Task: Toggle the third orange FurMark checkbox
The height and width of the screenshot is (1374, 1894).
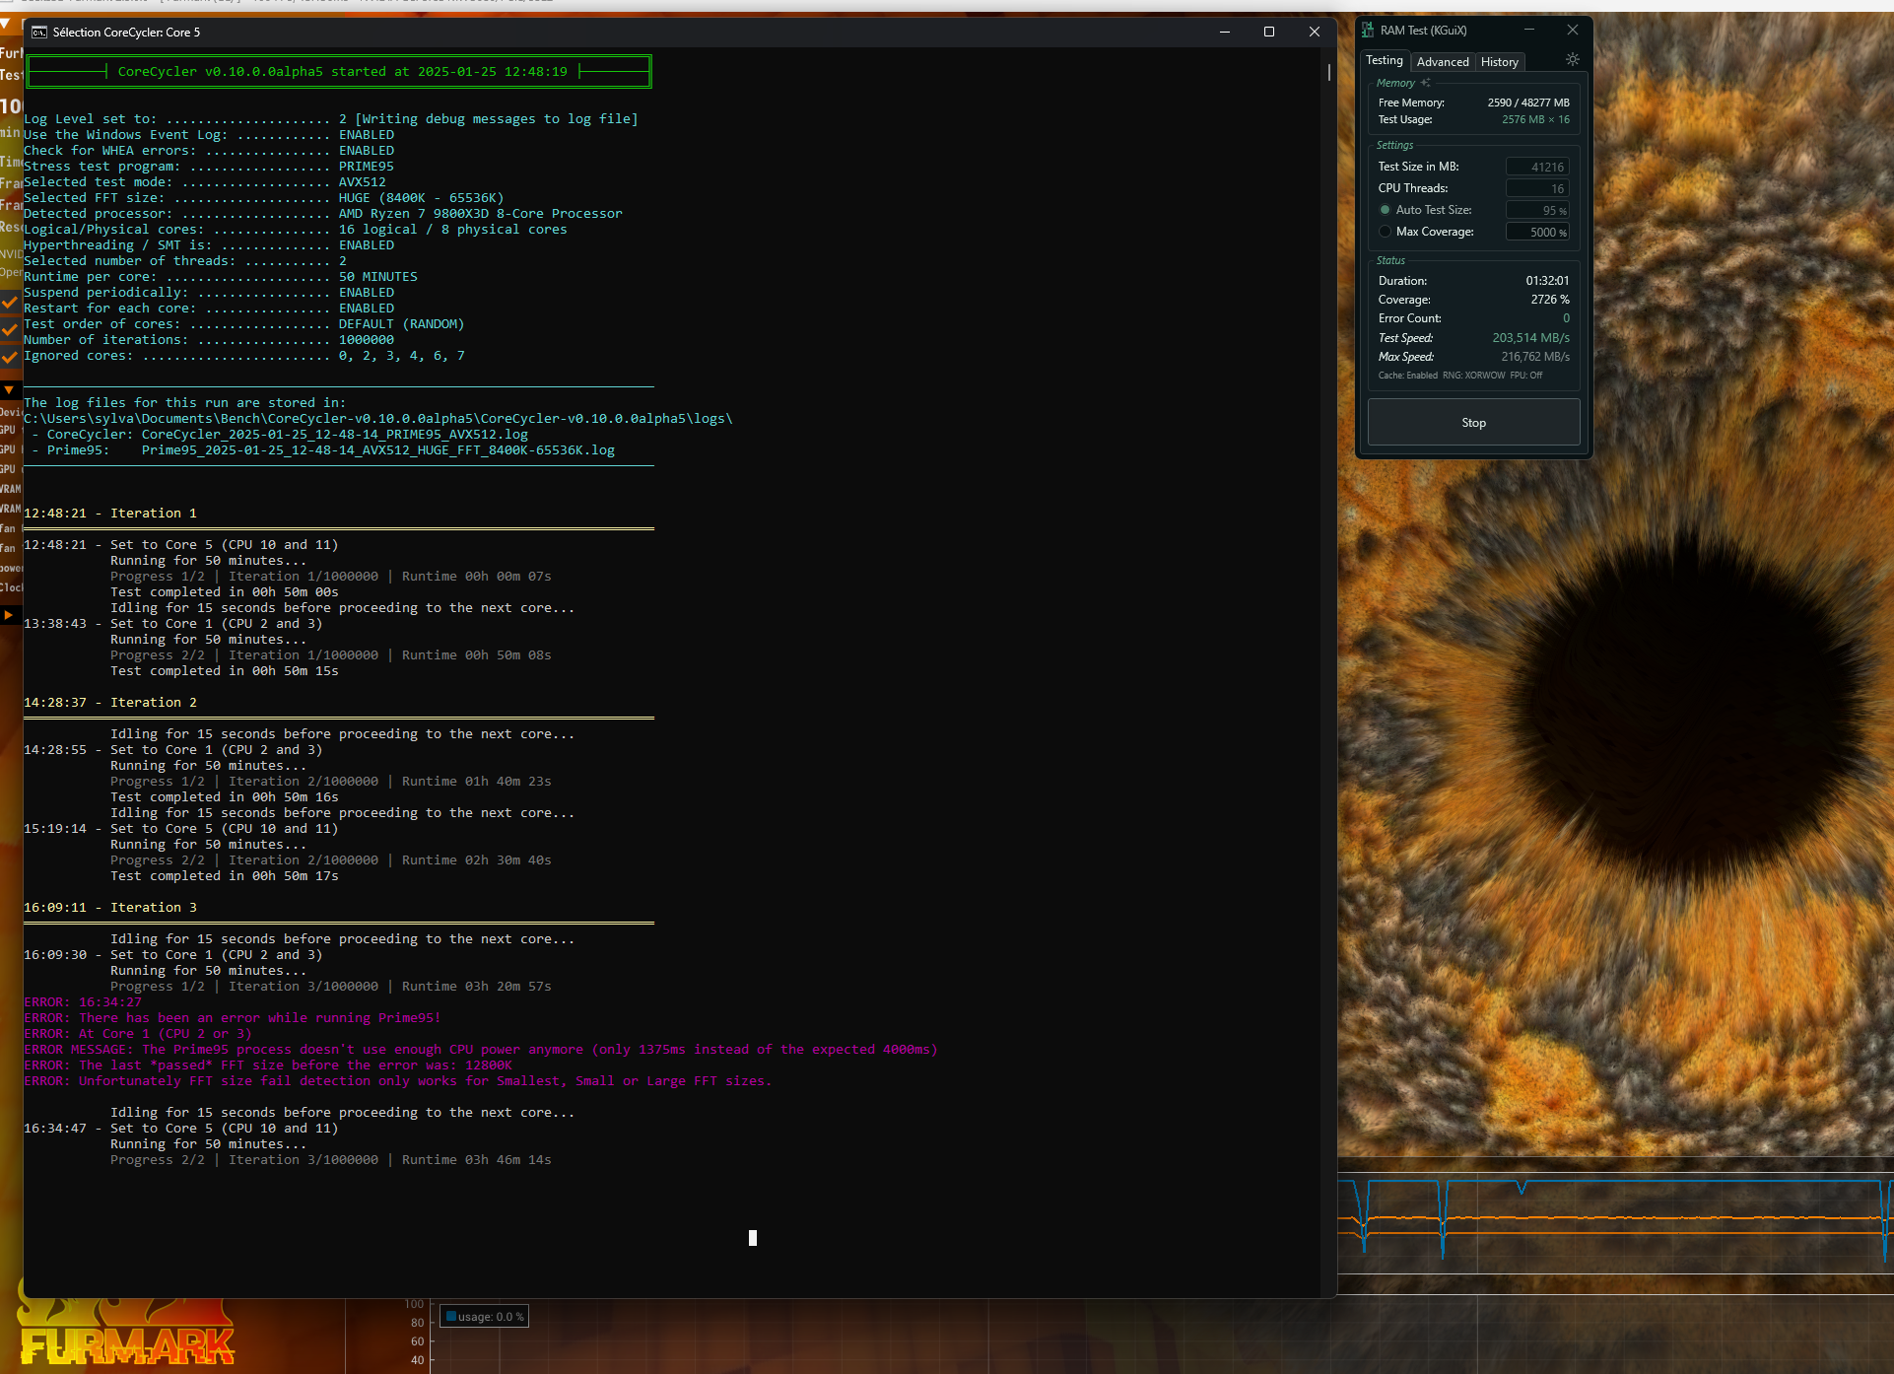Action: click(x=9, y=357)
